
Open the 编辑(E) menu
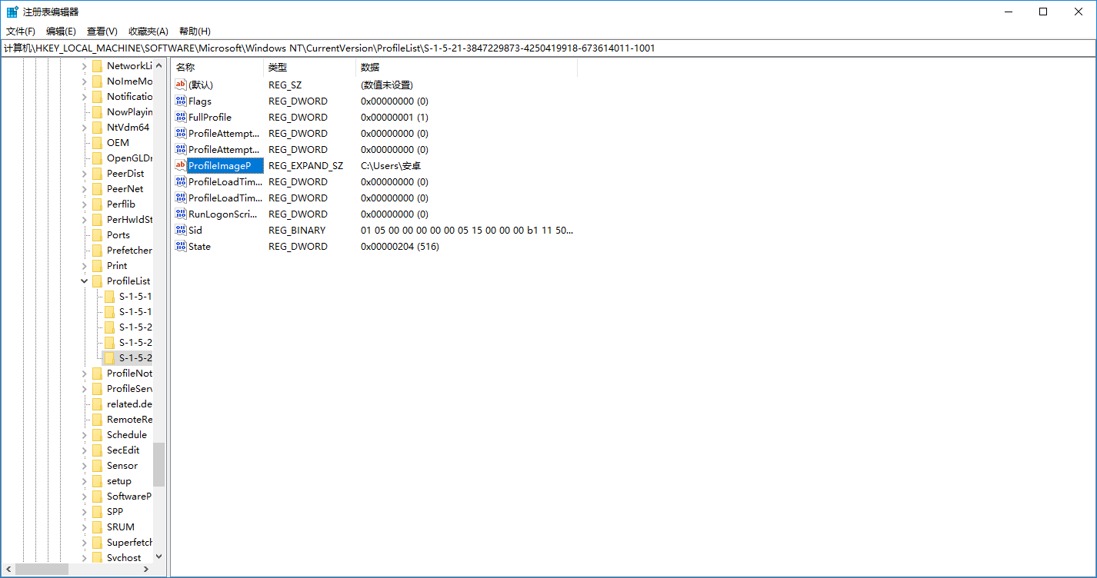coord(61,32)
